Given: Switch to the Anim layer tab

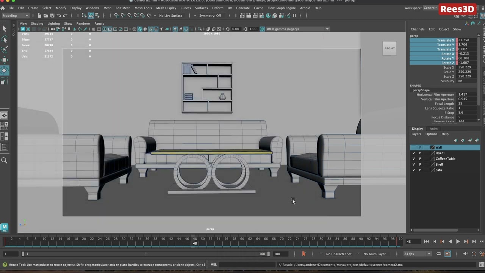Looking at the screenshot, I should 433,129.
